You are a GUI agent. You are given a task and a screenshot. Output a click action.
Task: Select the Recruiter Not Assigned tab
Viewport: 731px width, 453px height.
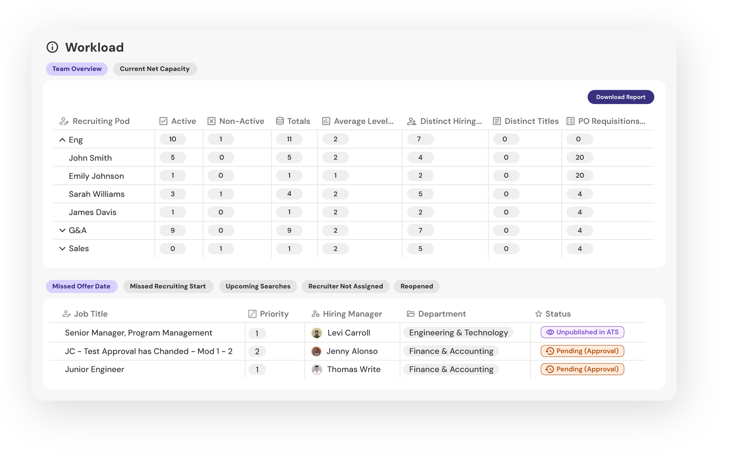(345, 286)
